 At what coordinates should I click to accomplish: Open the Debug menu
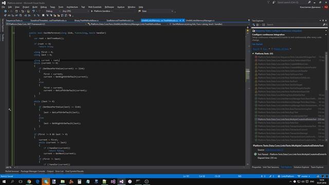coord(44,7)
